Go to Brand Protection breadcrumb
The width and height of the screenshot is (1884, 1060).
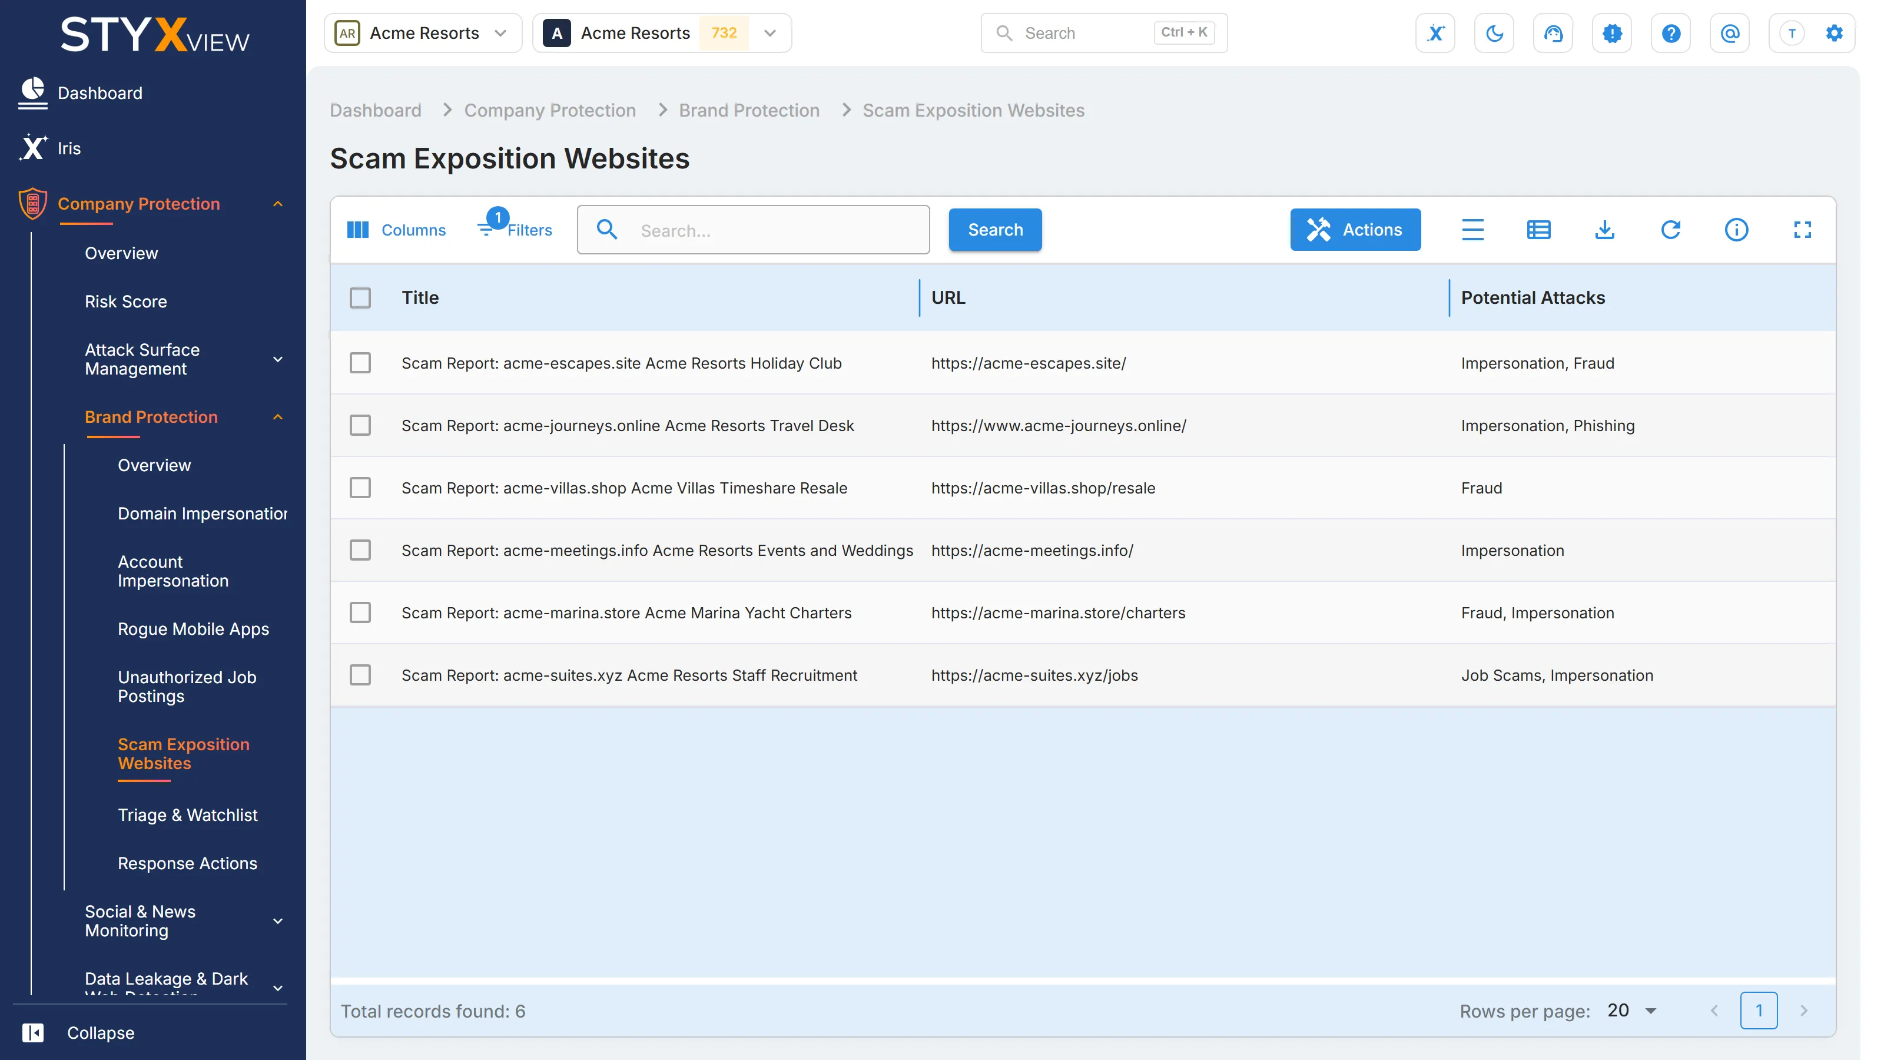click(x=749, y=111)
